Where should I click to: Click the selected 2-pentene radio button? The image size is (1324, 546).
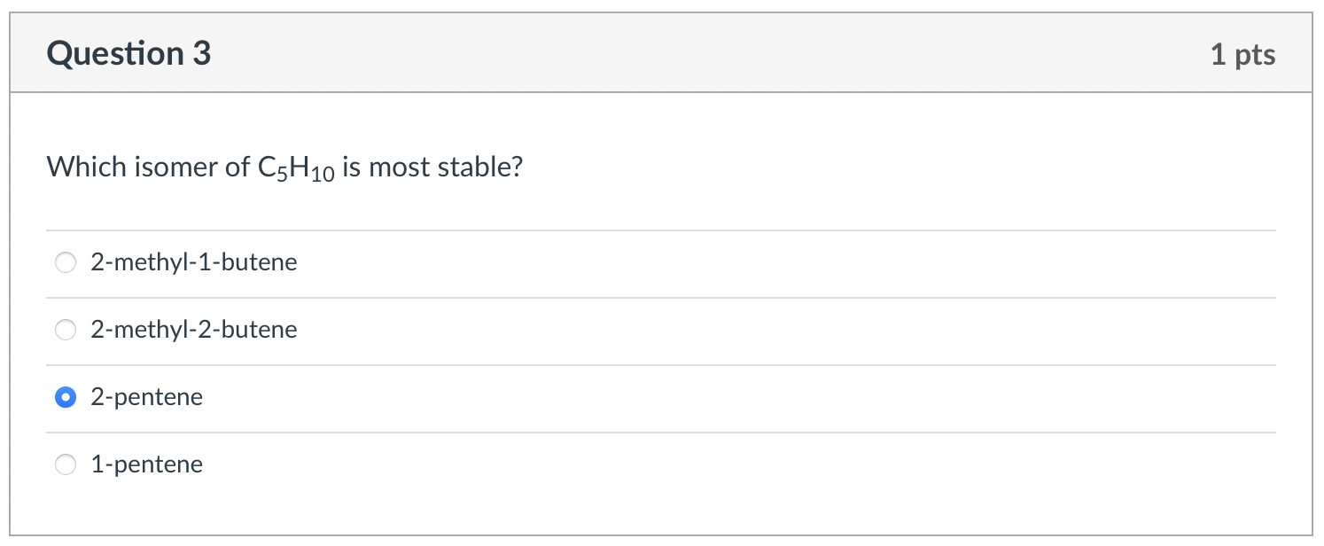(x=66, y=398)
